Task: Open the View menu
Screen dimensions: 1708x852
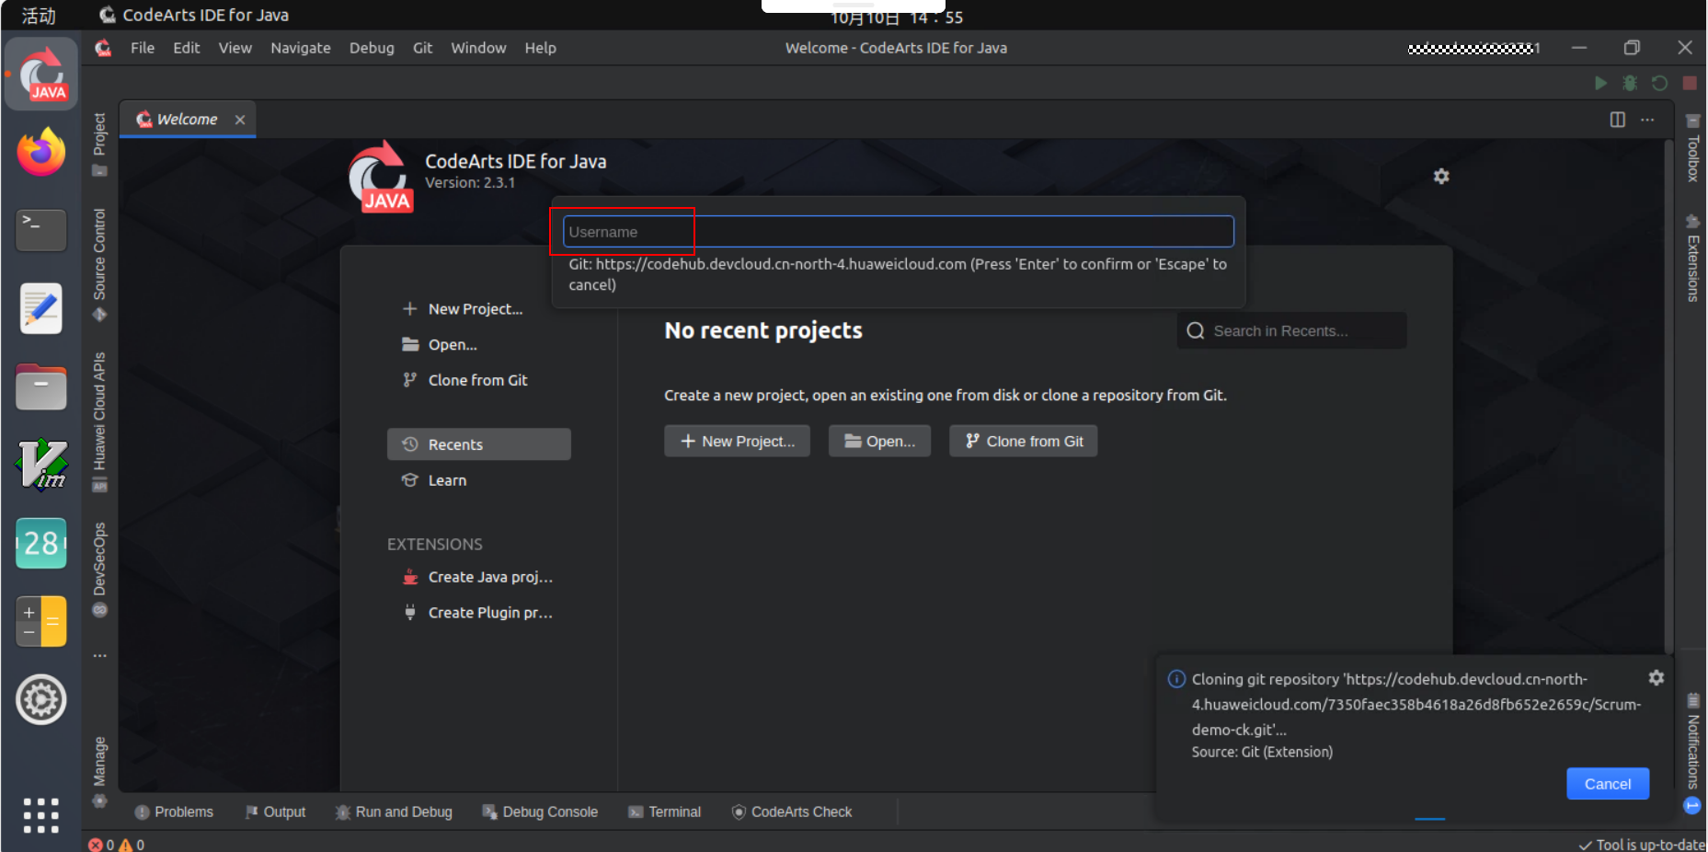Action: coord(235,48)
